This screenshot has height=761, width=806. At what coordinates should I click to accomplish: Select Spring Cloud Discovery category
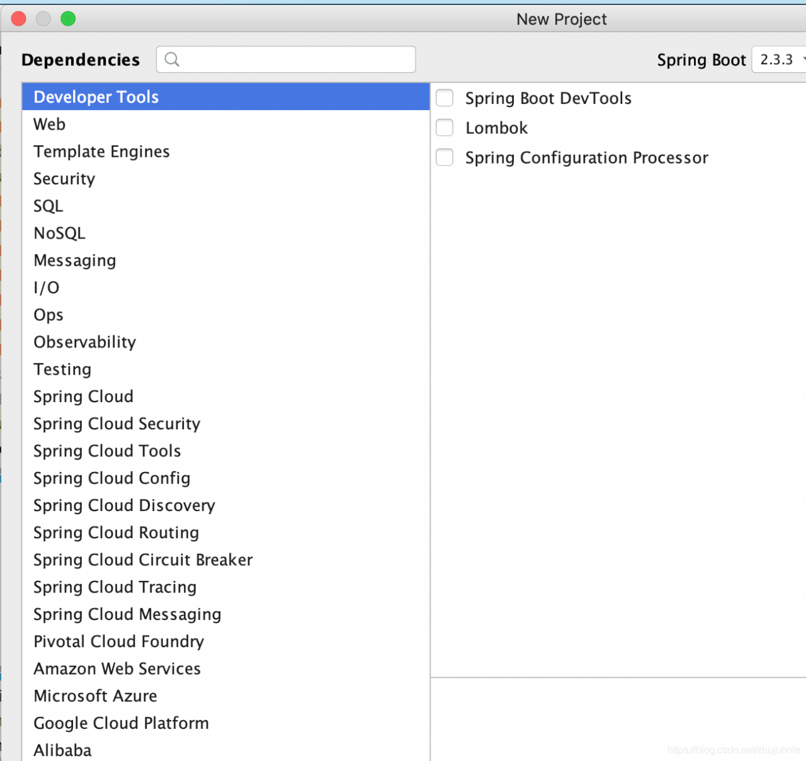click(x=226, y=505)
